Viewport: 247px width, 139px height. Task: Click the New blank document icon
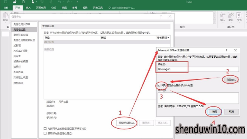click(24, 2)
